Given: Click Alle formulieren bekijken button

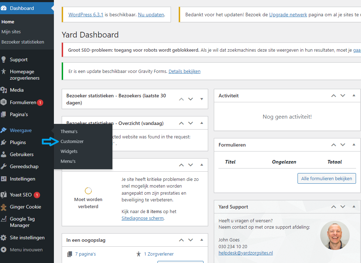Looking at the screenshot, I should (327, 178).
